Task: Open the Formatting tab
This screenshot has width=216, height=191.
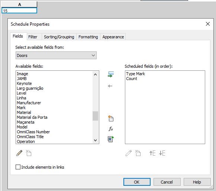Action: coord(88,37)
